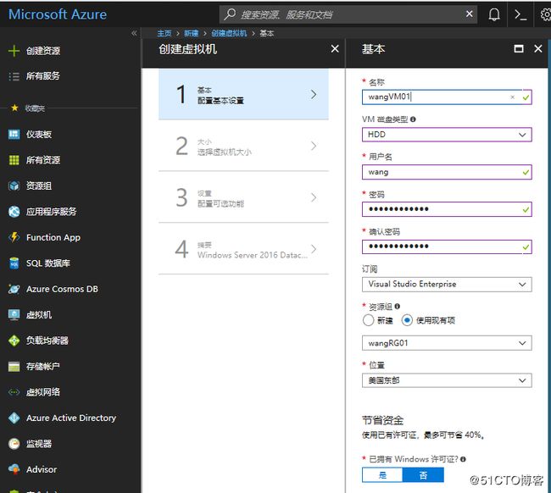Choose Yes for existing Windows license
Image resolution: width=551 pixels, height=493 pixels.
point(382,475)
